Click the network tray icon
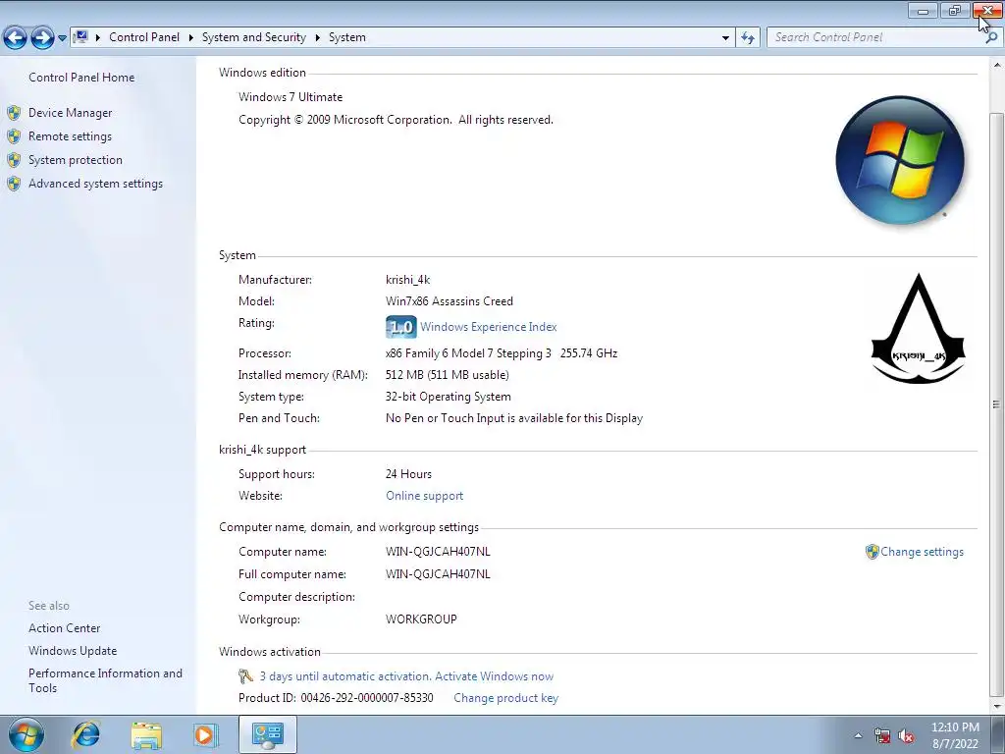1005x754 pixels. pyautogui.click(x=882, y=736)
